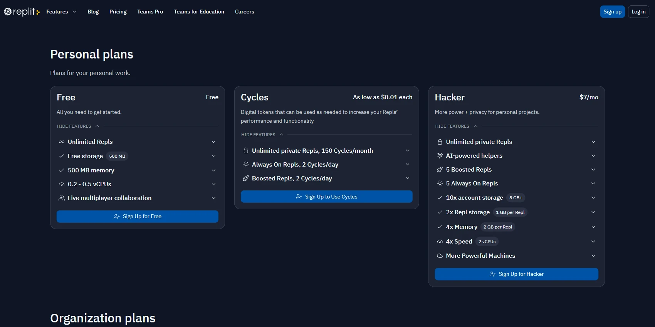Open Teams Pro in navigation

tap(150, 12)
